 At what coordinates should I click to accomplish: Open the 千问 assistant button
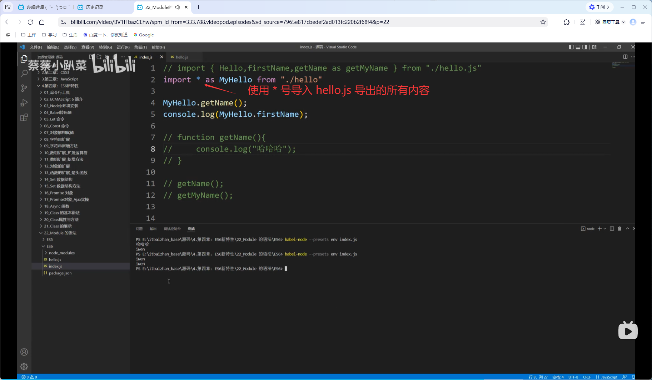tap(599, 7)
